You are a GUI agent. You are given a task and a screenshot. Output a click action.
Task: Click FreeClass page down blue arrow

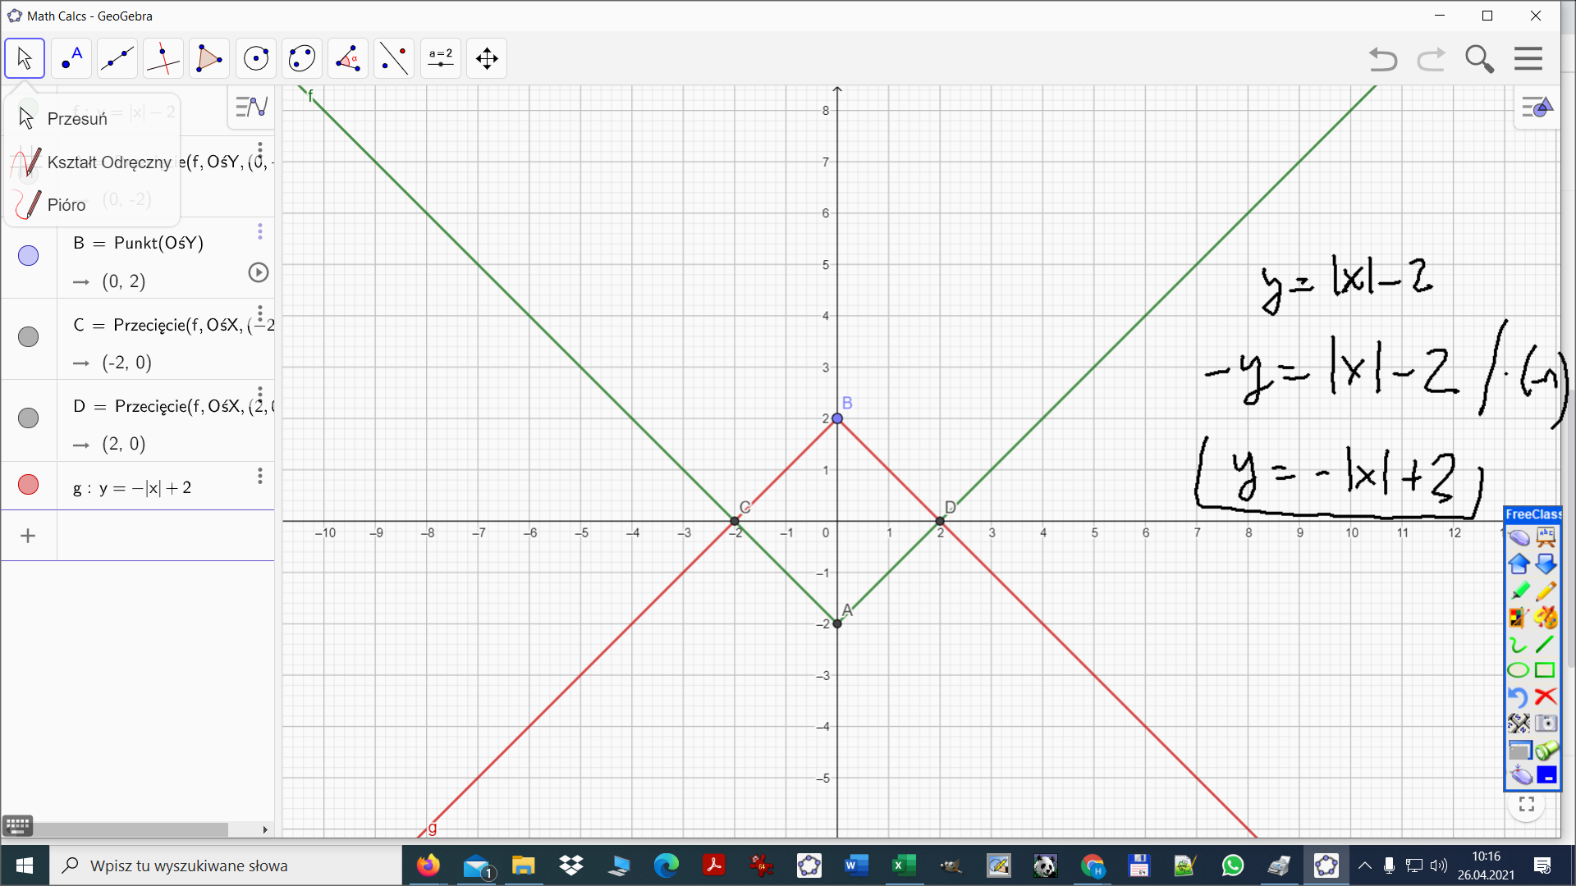pos(1546,564)
